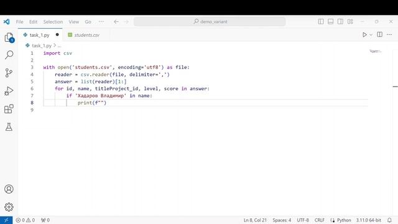Change language mode via Python
This screenshot has height=224, width=398.
pos(344,220)
